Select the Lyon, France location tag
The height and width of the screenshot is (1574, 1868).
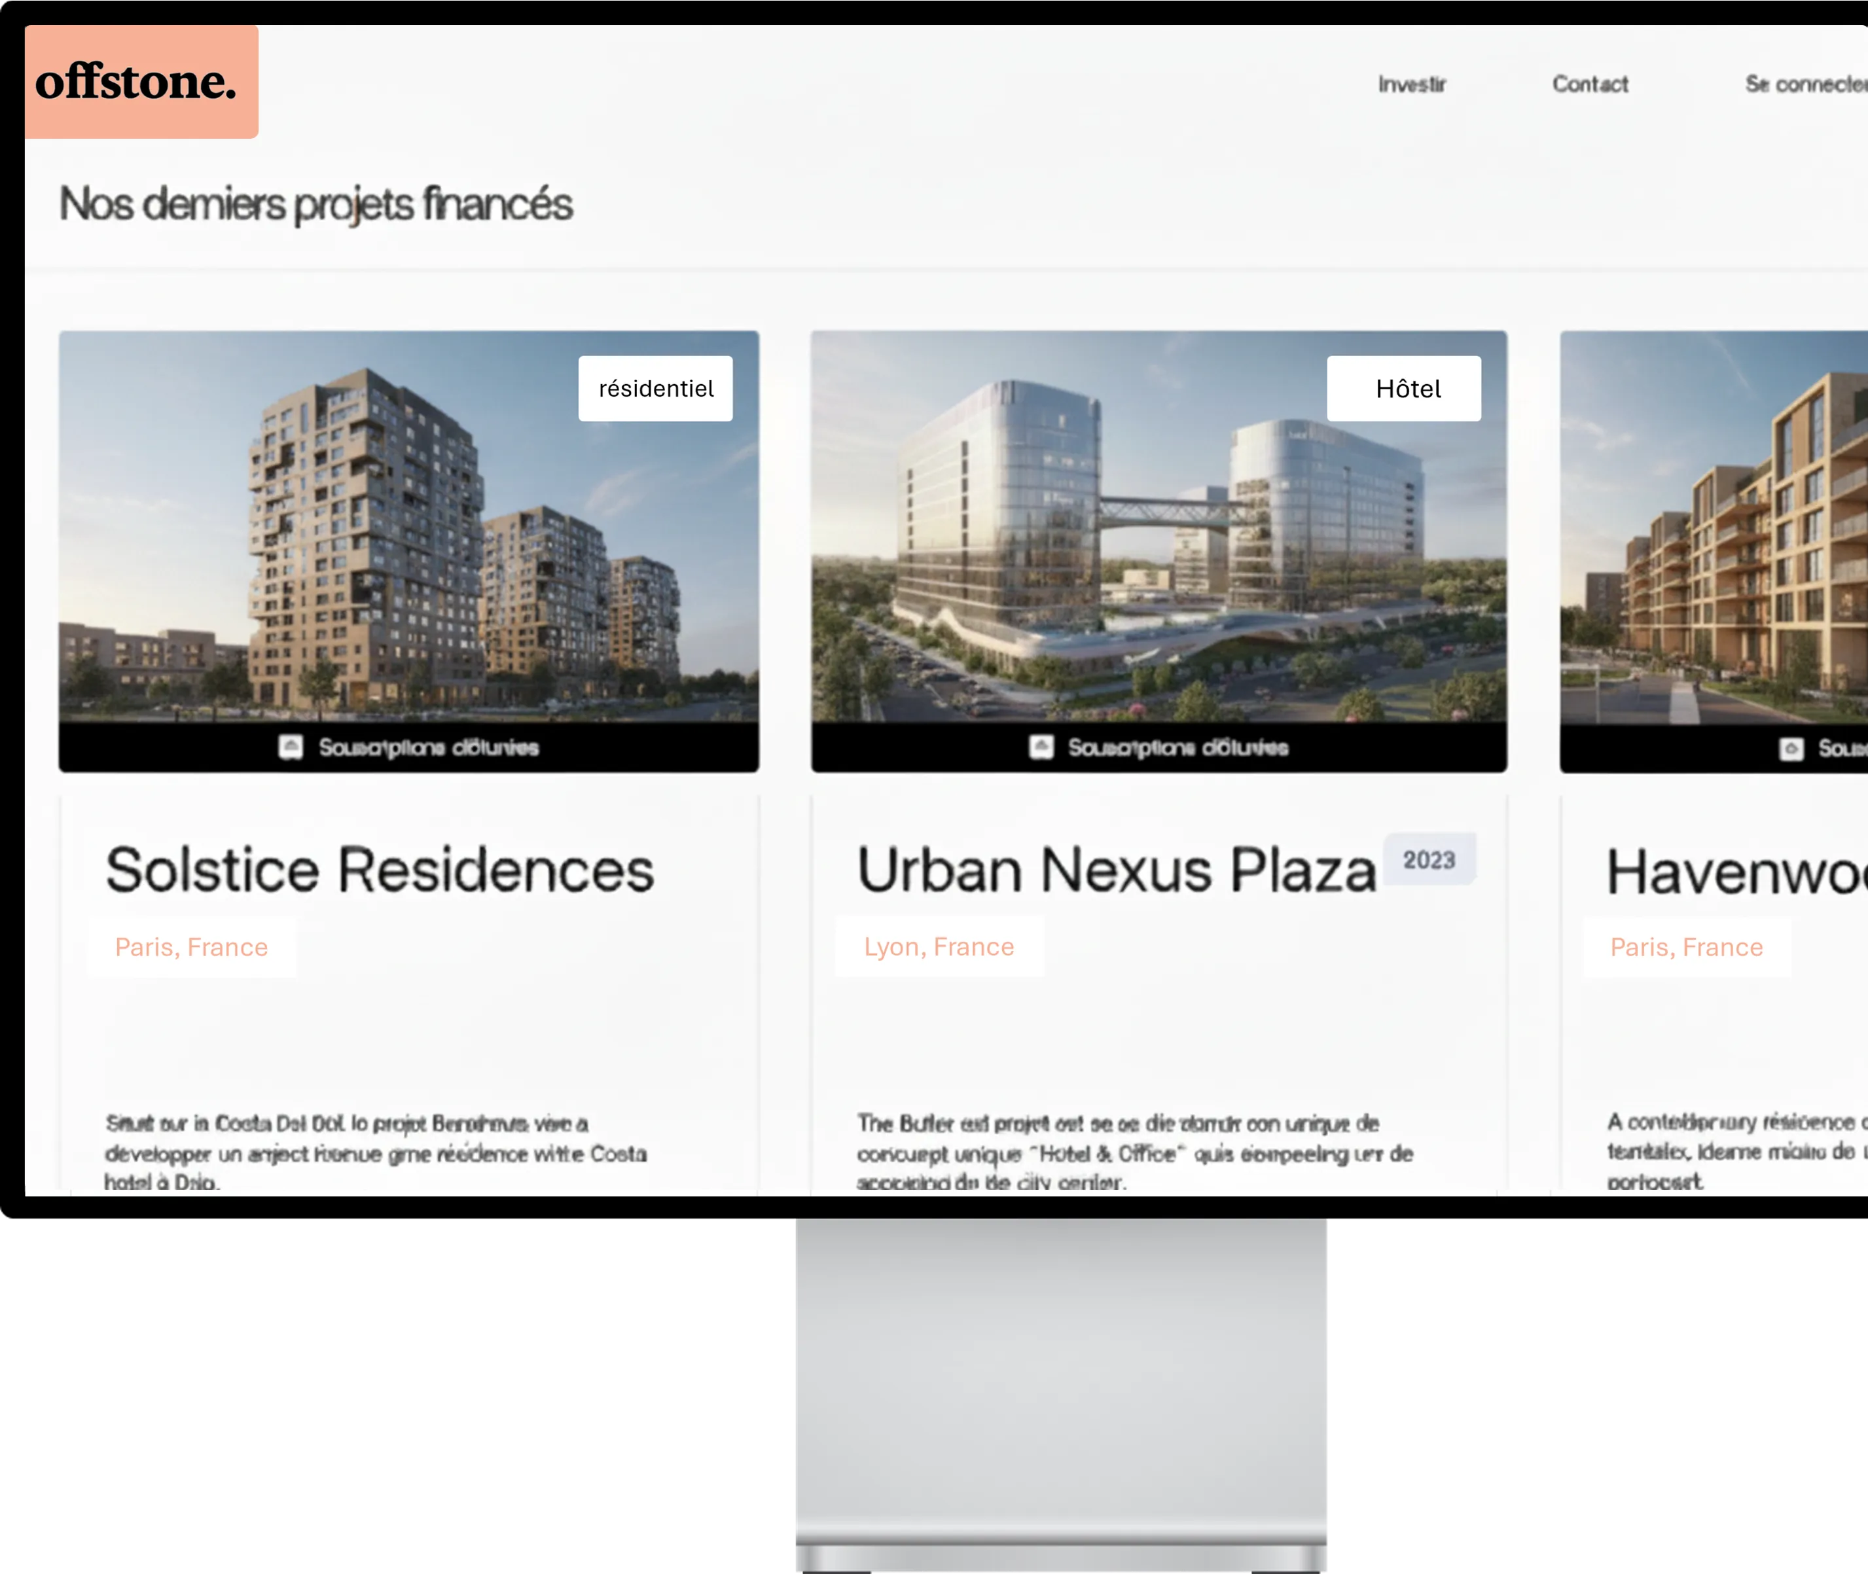[x=938, y=946]
